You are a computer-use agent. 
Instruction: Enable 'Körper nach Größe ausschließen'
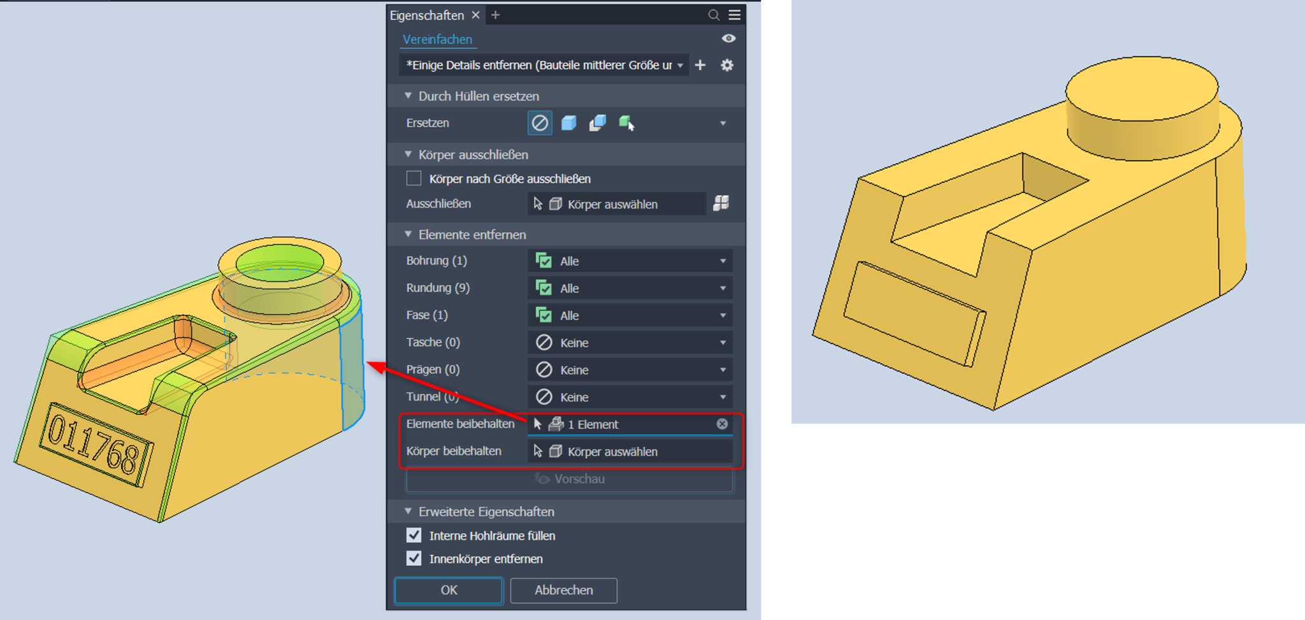(x=413, y=178)
